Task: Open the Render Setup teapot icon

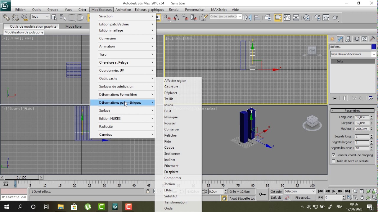Action: 317,18
